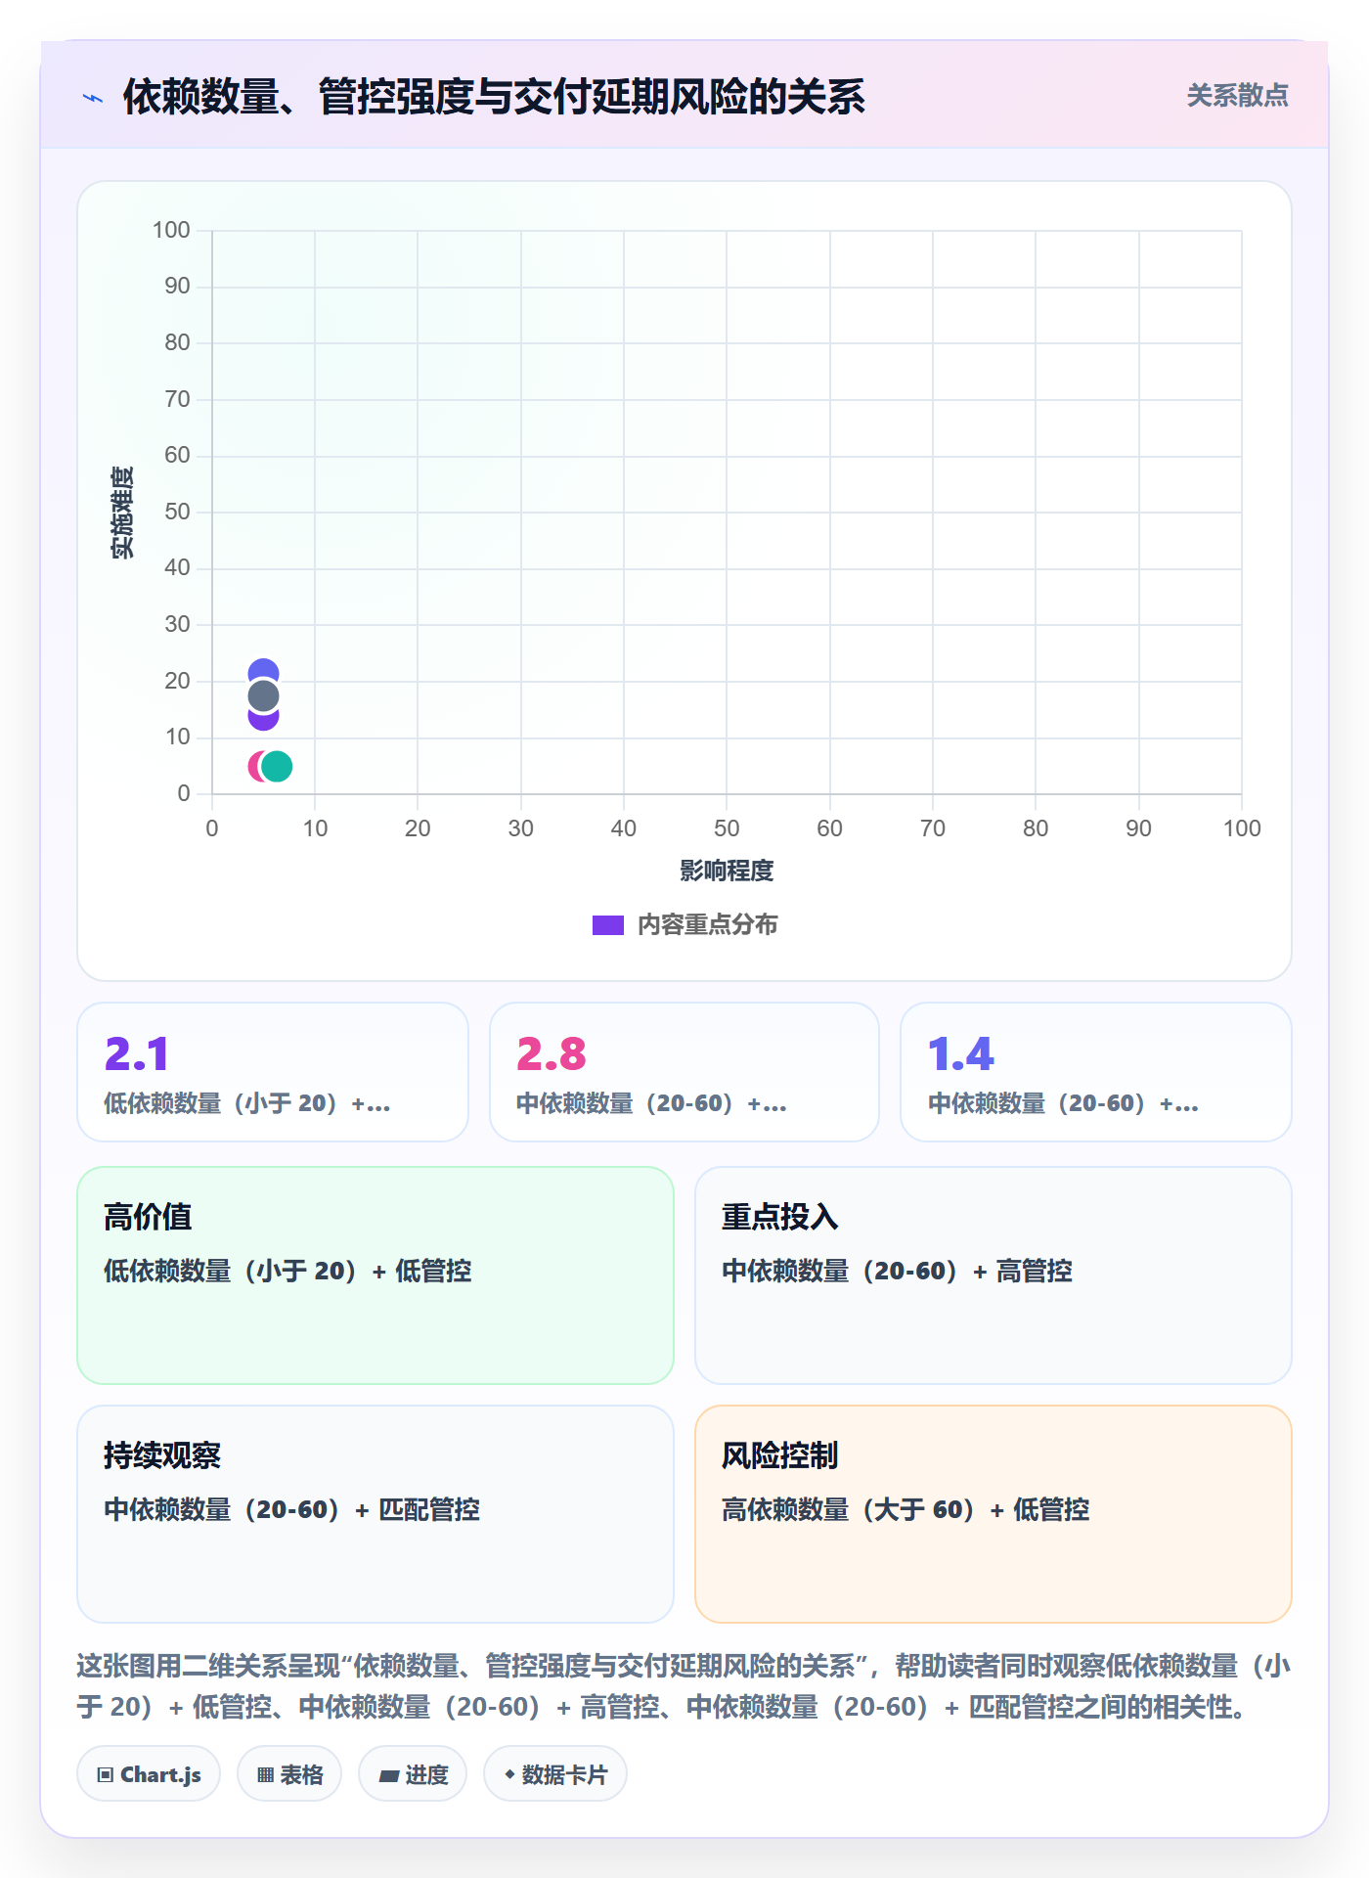This screenshot has height=1878, width=1369.
Task: Click 高依赖数量（大于 60）+ 低管控 text
Action: [905, 1509]
